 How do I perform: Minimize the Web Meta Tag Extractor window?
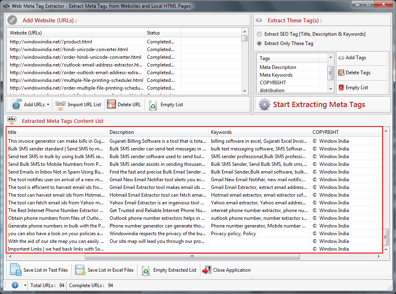click(x=357, y=4)
